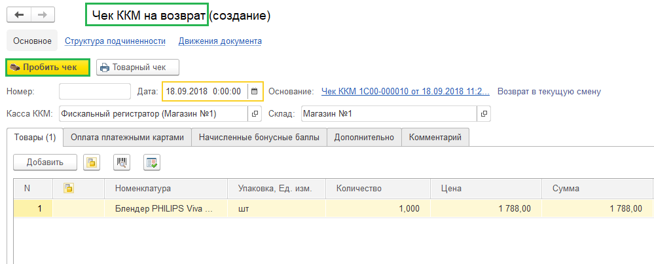The height and width of the screenshot is (264, 654).
Task: Open Движения документа link
Action: [220, 41]
